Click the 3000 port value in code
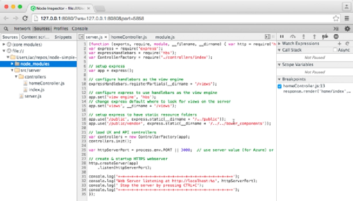The width and height of the screenshot is (353, 201). [185, 150]
